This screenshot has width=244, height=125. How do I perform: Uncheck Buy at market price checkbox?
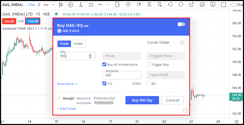pyautogui.click(x=104, y=64)
